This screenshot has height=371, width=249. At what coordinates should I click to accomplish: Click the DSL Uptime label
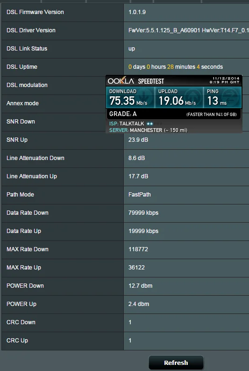[x=22, y=67]
